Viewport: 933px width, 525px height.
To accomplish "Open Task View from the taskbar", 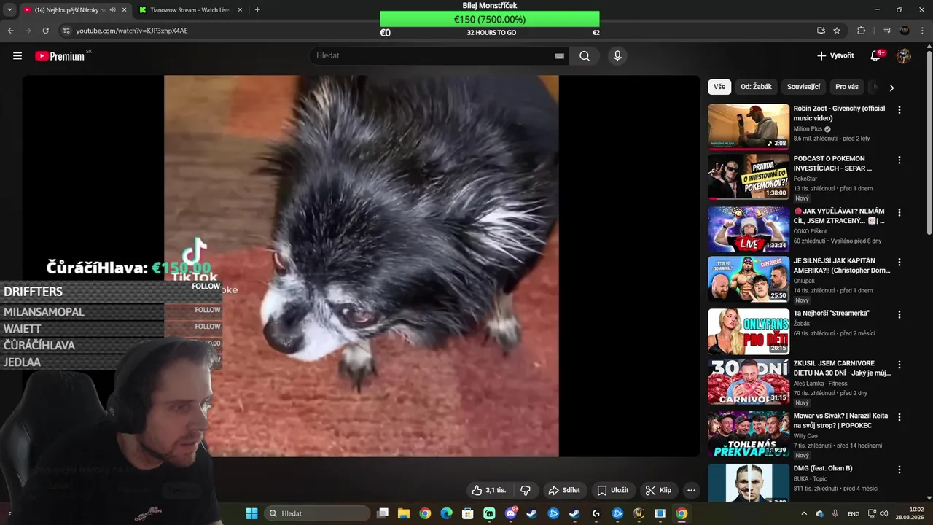I will 383,513.
